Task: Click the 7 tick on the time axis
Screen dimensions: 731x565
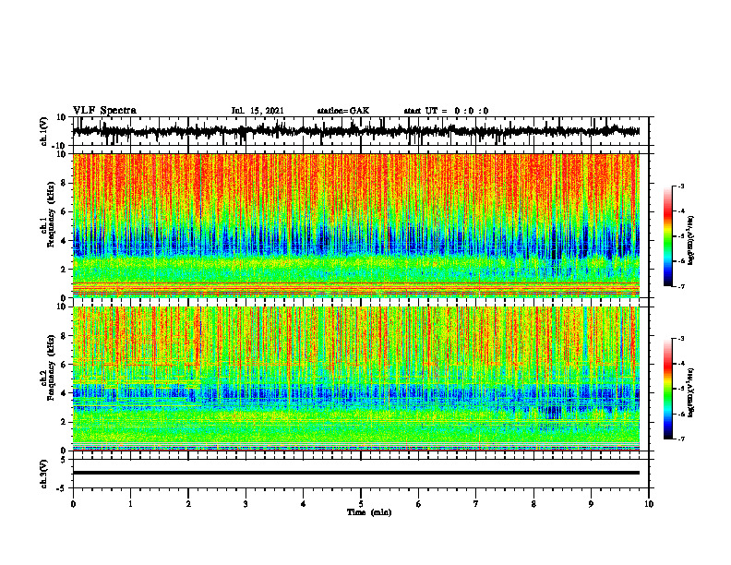Action: [x=476, y=504]
